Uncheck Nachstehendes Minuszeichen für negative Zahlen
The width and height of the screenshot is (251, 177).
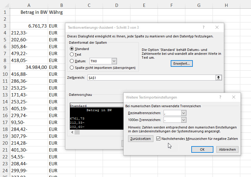point(158,139)
